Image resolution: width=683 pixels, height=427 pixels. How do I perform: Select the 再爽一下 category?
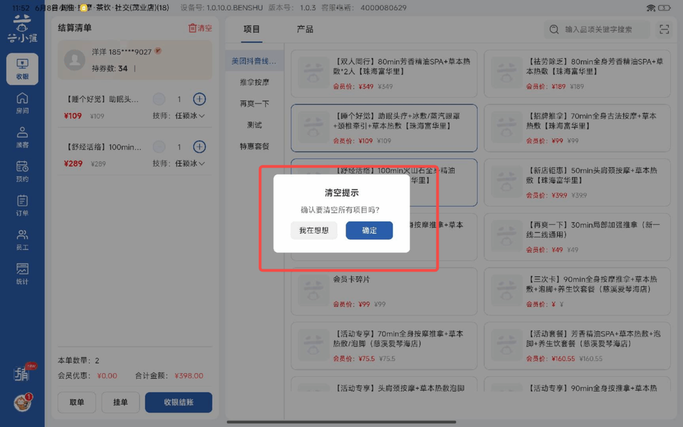click(254, 103)
